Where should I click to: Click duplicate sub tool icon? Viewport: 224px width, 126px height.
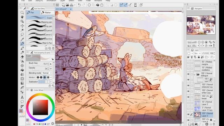click(x=50, y=48)
